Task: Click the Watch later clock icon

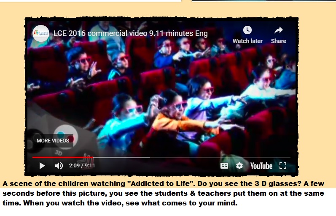Action: [247, 30]
